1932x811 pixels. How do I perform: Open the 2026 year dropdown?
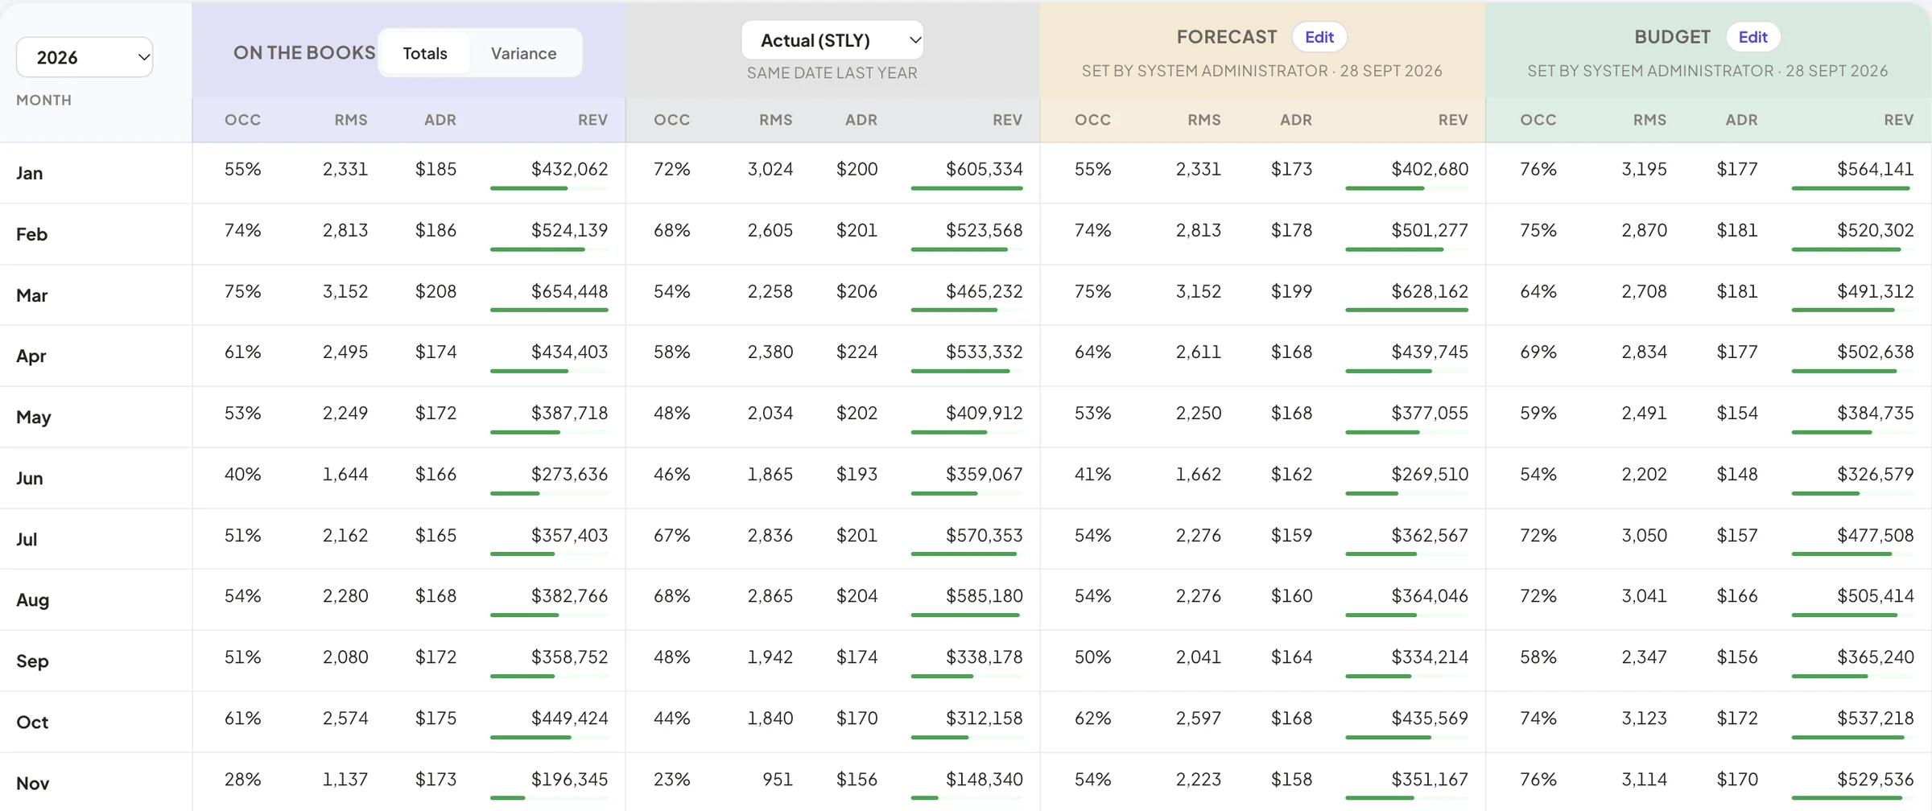click(85, 57)
